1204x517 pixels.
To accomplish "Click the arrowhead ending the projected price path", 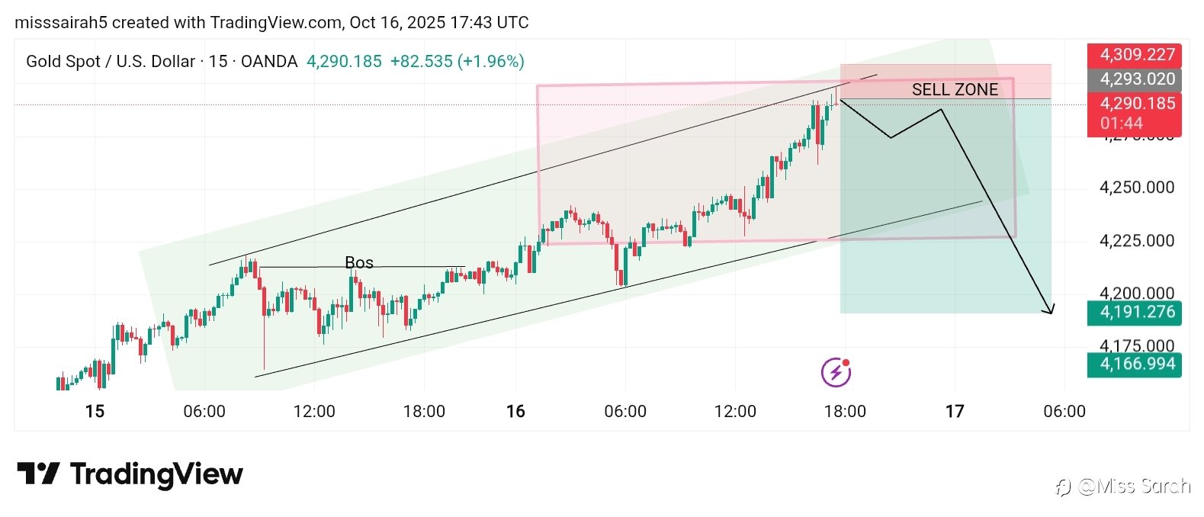I will pyautogui.click(x=1050, y=308).
